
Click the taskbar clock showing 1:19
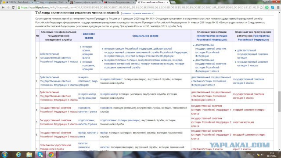coord(271,154)
